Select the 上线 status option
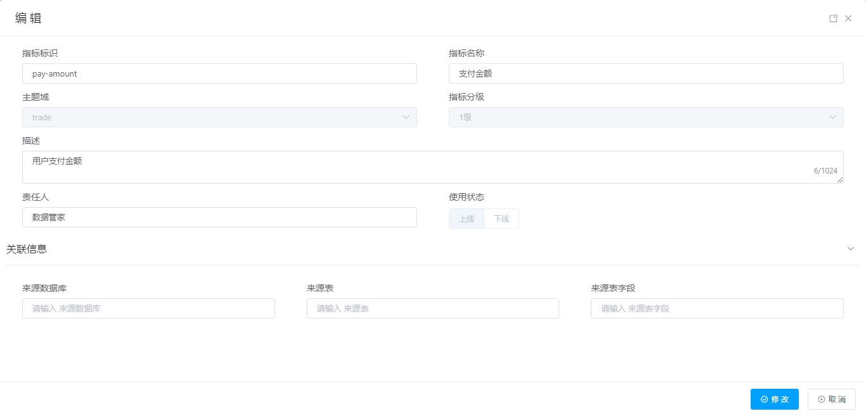Viewport: 866px width, 416px height. pyautogui.click(x=467, y=218)
